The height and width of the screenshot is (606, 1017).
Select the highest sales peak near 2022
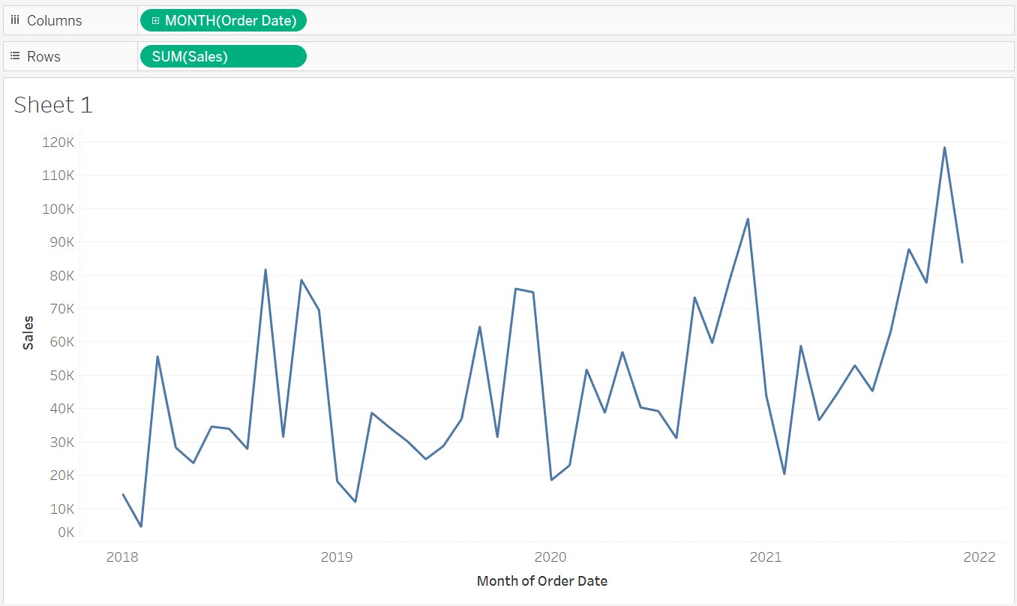[944, 148]
